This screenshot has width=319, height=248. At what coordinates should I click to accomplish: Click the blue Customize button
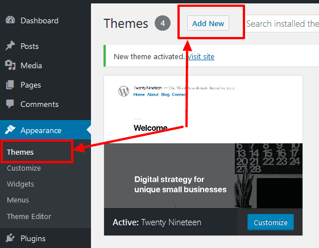(270, 222)
